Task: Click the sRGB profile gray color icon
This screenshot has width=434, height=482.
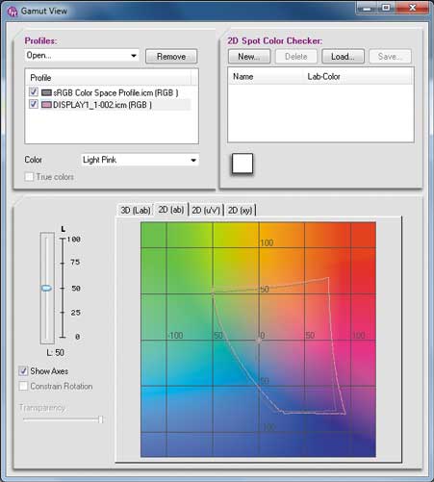Action: click(46, 92)
